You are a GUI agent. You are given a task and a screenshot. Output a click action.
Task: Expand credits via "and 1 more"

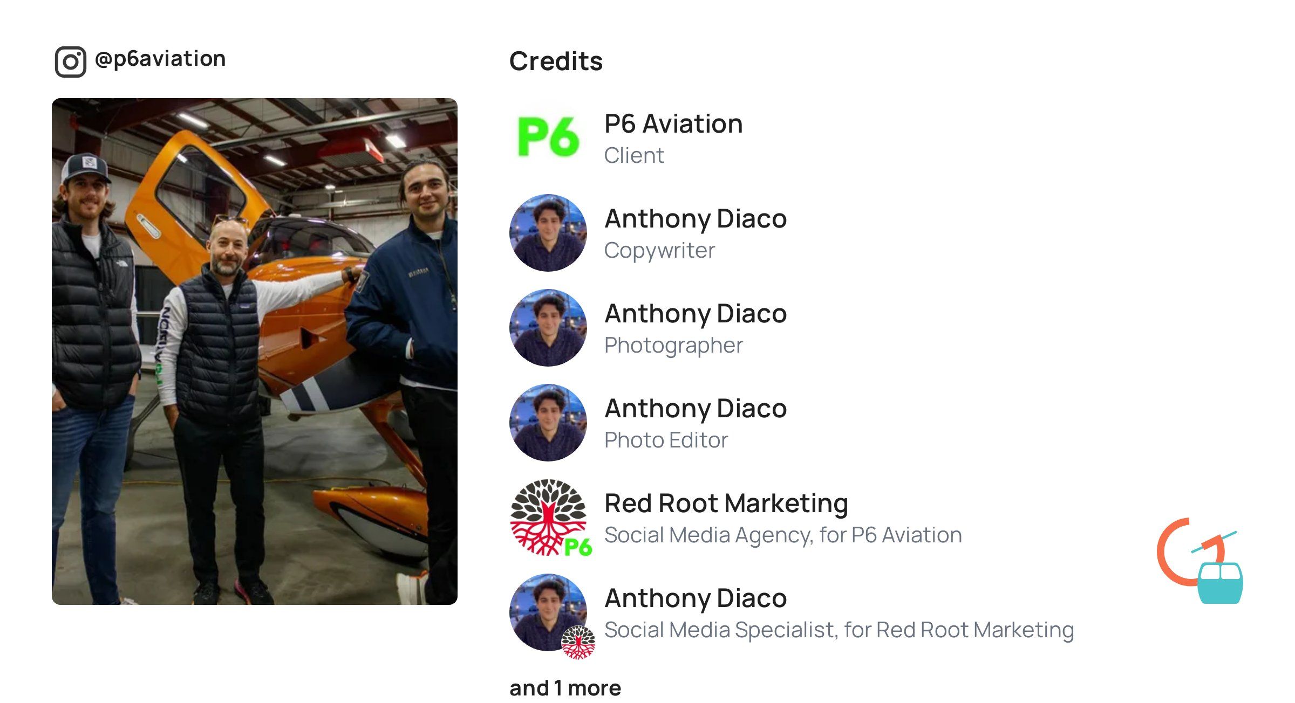click(x=565, y=688)
